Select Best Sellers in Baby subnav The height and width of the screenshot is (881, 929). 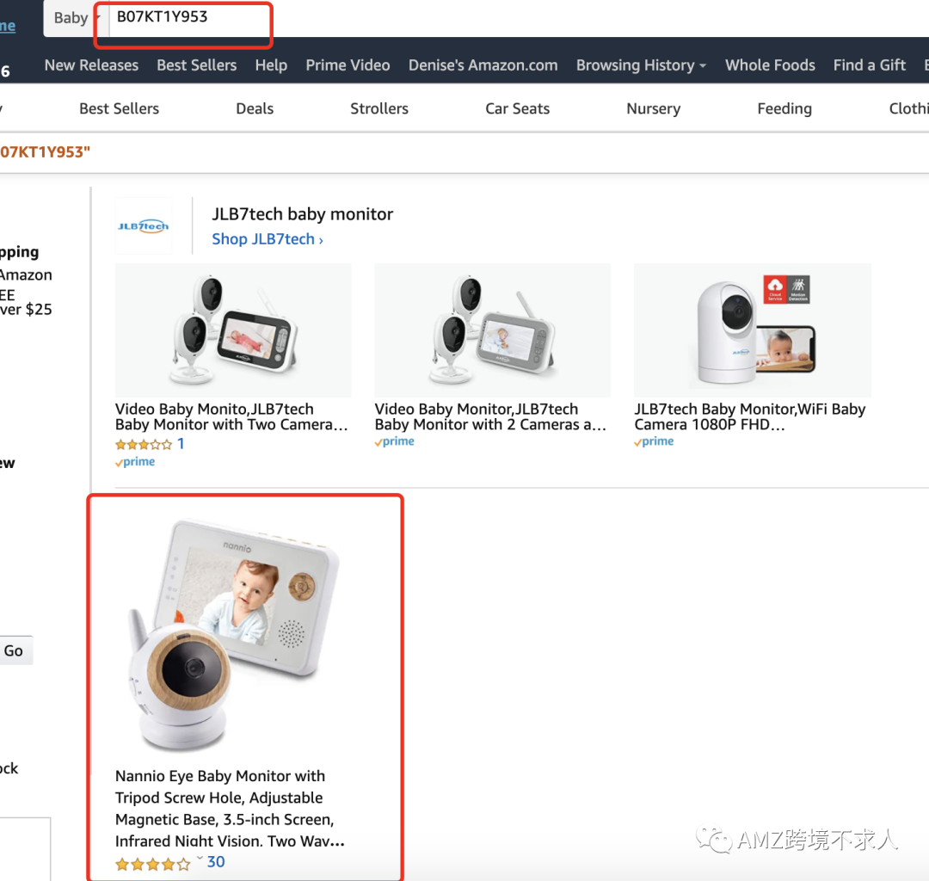coord(119,108)
